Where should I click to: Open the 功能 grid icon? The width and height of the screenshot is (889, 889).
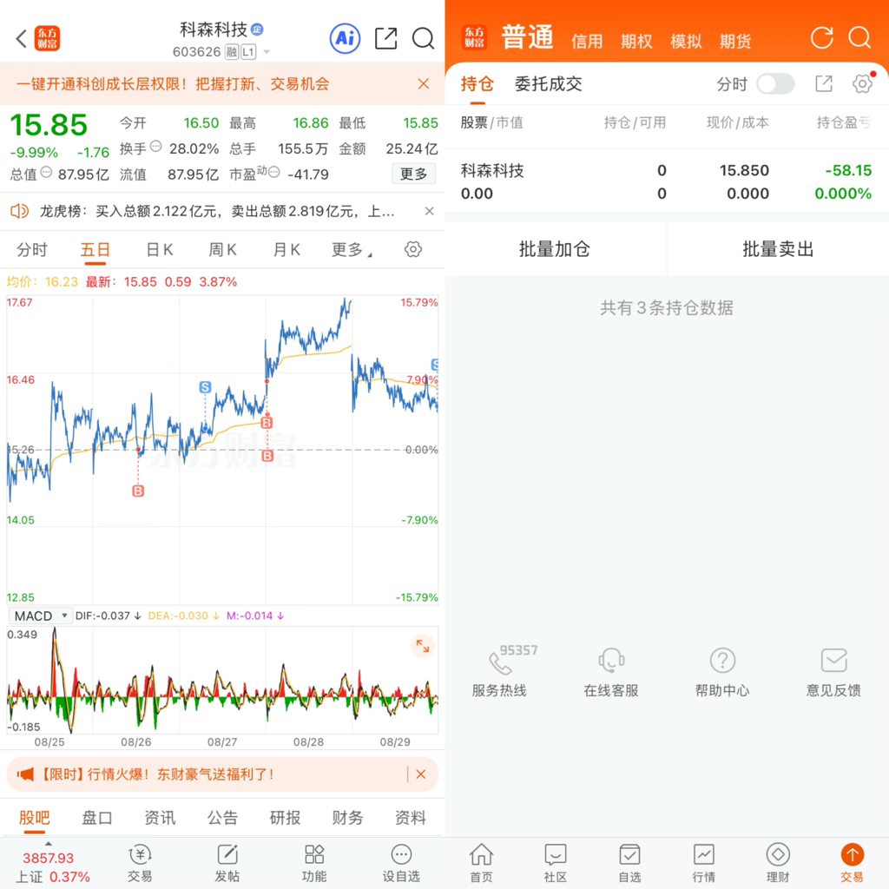pyautogui.click(x=314, y=864)
